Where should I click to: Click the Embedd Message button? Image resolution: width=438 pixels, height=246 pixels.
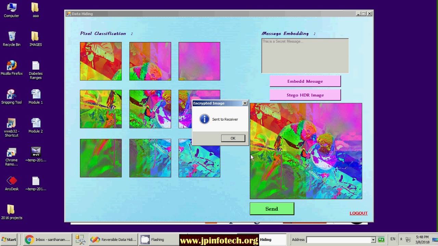tap(305, 81)
